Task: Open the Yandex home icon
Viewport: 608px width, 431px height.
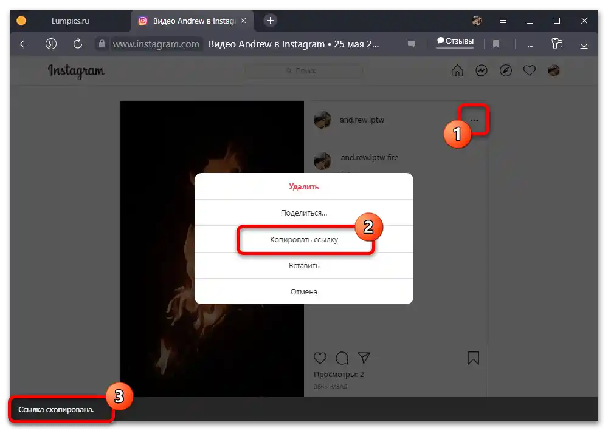Action: [x=51, y=44]
